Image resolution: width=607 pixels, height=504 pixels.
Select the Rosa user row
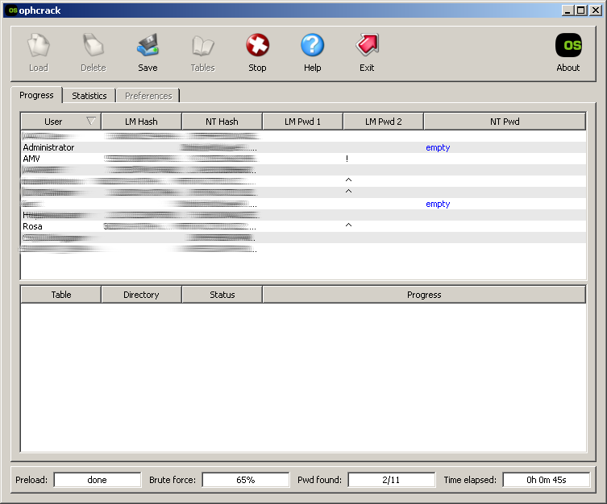point(303,226)
